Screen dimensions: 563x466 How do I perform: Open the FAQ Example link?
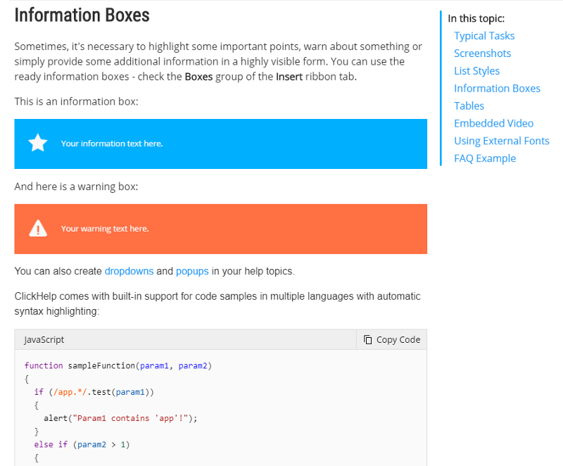click(x=485, y=158)
